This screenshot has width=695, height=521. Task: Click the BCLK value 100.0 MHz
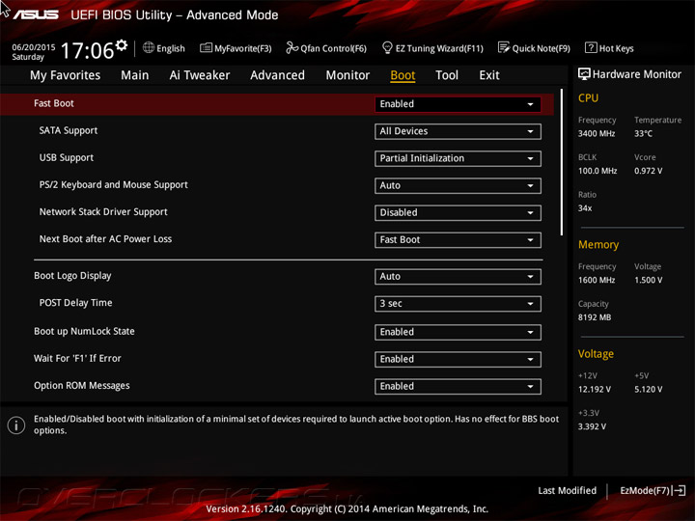tap(598, 171)
